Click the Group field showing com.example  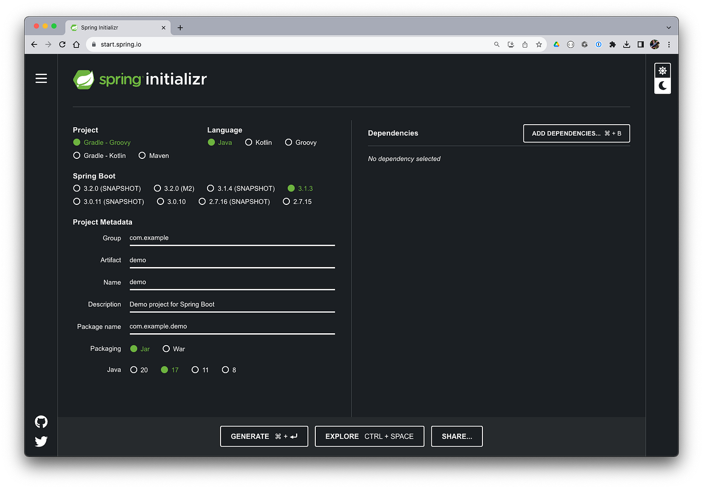[232, 238]
